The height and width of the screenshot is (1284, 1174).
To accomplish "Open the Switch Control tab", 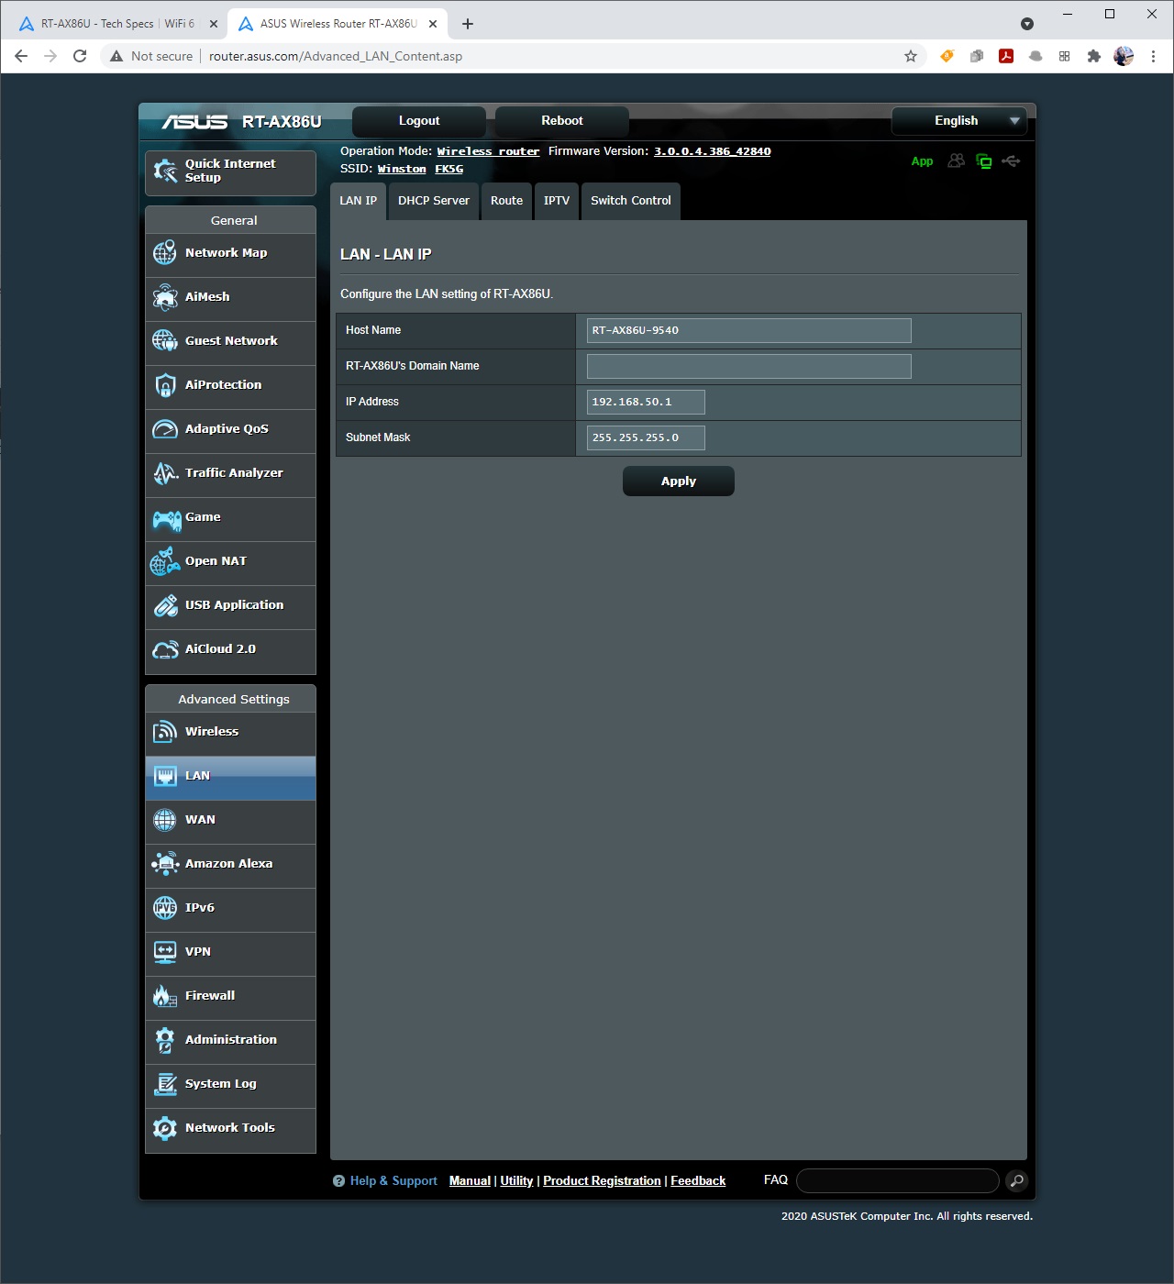I will pyautogui.click(x=630, y=201).
